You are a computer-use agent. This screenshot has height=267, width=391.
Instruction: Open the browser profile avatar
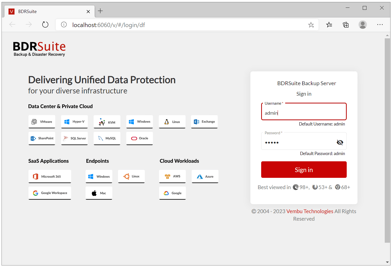363,25
